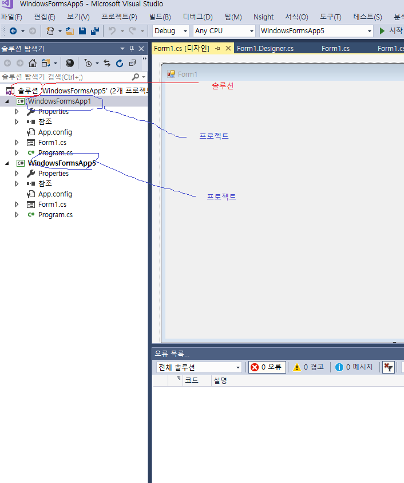Collapse the WindowsFormsApp1 project node
404x483 pixels.
pyautogui.click(x=7, y=101)
